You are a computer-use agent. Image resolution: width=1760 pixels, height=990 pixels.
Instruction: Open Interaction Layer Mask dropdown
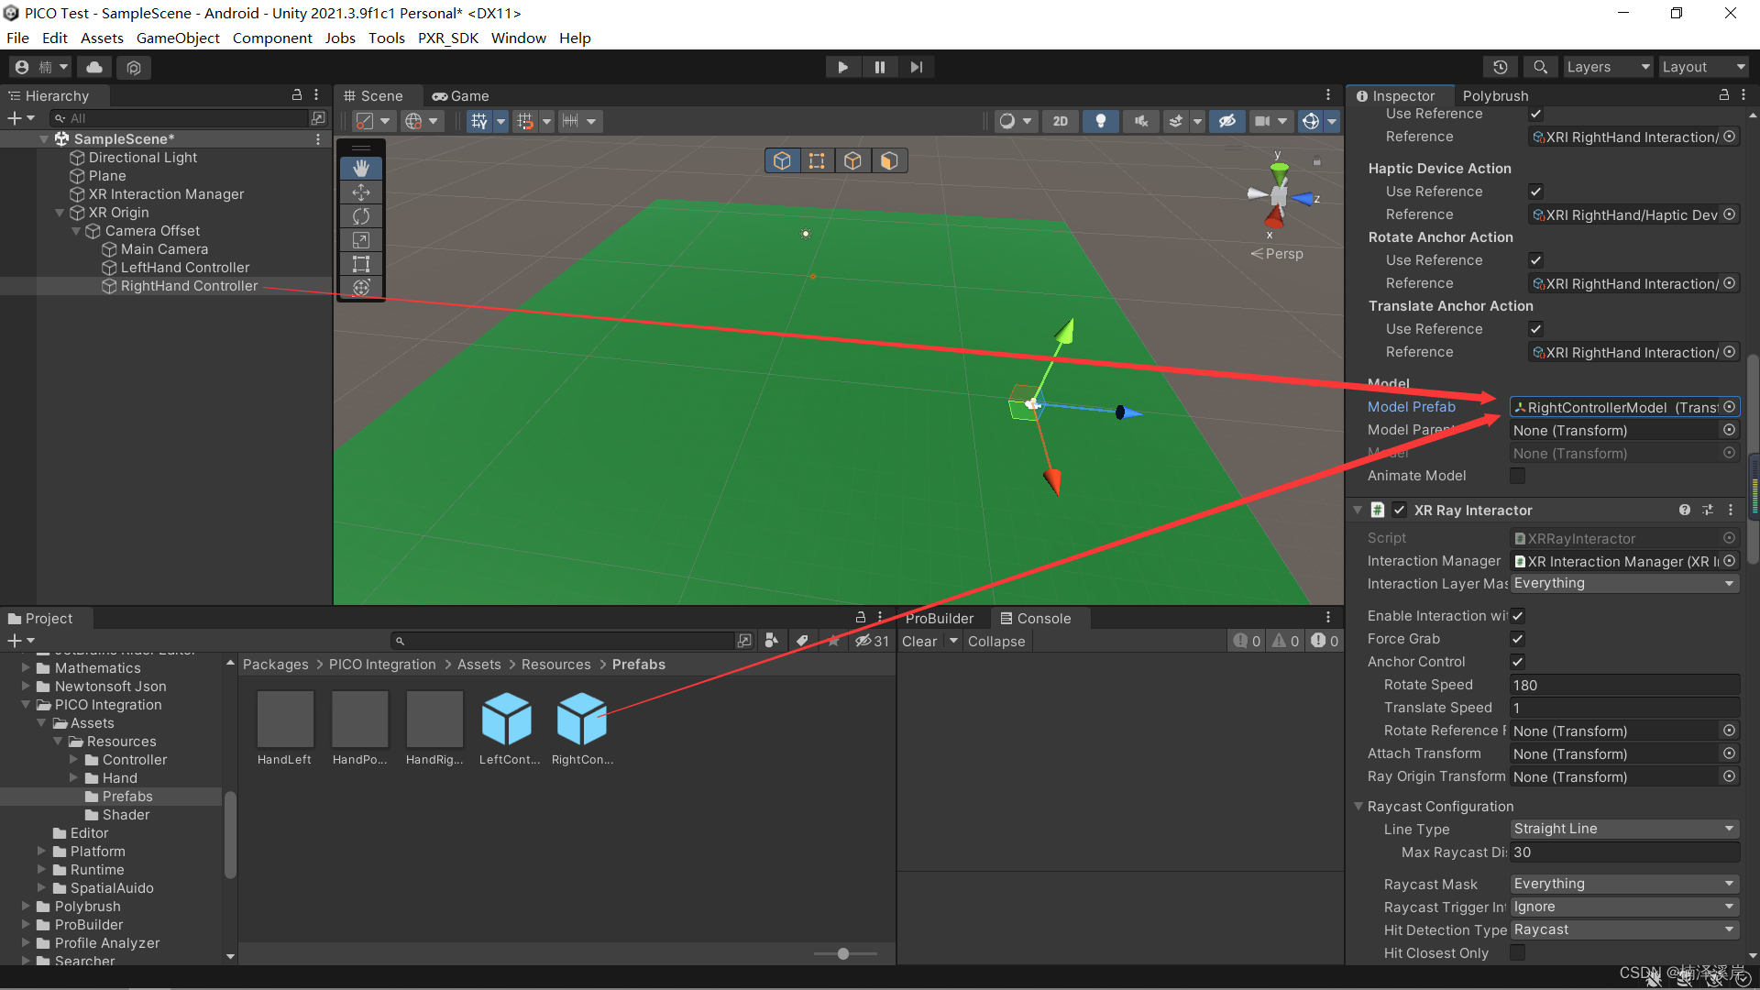pos(1624,583)
